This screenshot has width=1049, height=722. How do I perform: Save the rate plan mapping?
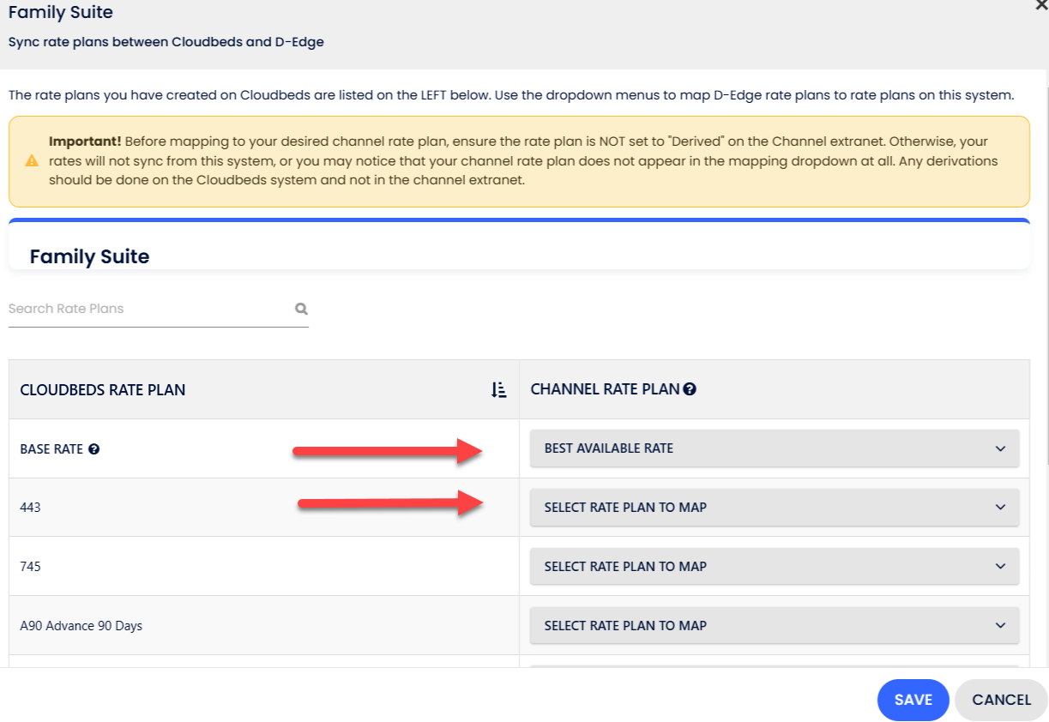coord(913,700)
